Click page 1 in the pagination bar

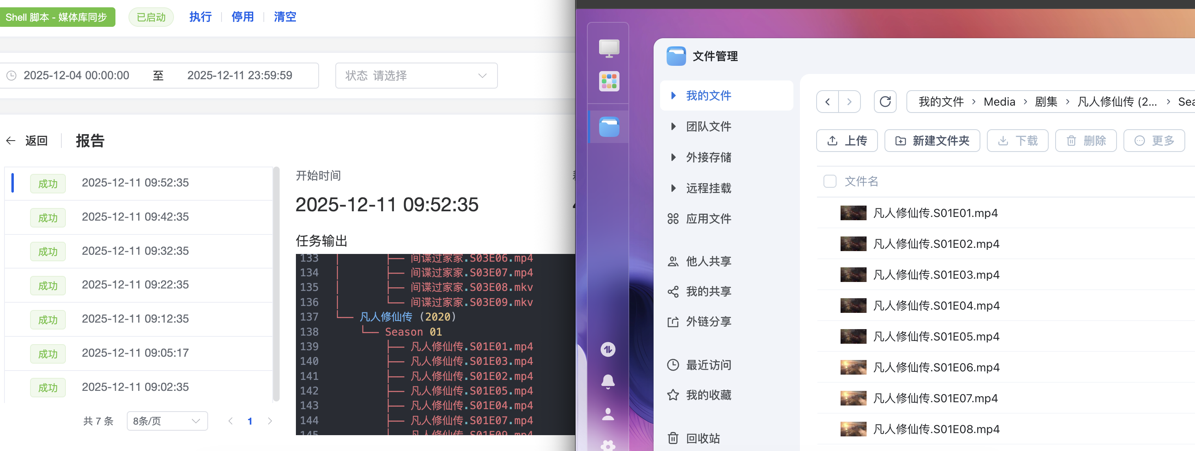coord(250,421)
